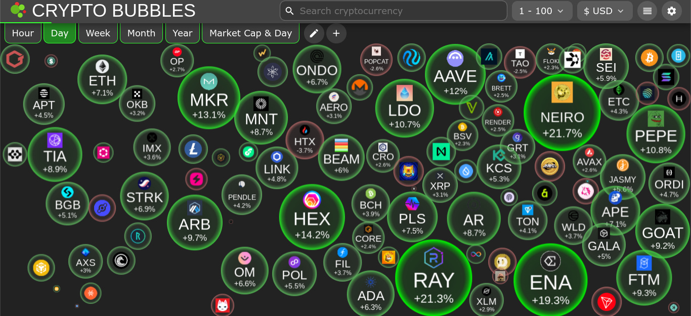
Task: Click the XRP +3.1% bubble
Action: pyautogui.click(x=440, y=185)
